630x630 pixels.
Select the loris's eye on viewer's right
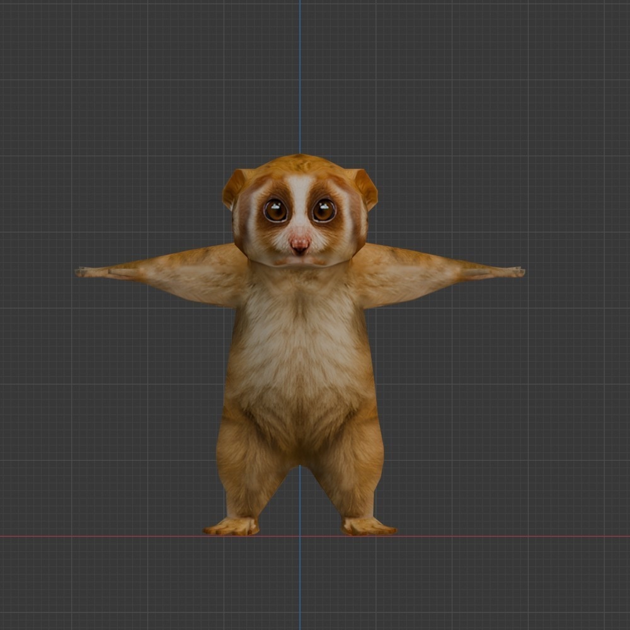point(324,210)
